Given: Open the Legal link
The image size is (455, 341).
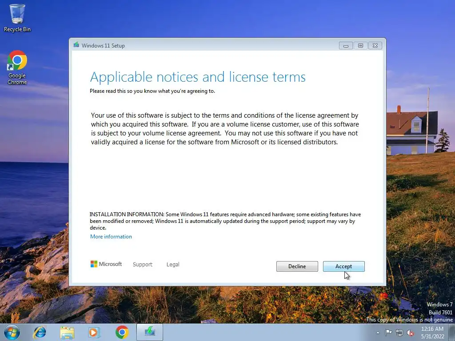Looking at the screenshot, I should pyautogui.click(x=173, y=265).
